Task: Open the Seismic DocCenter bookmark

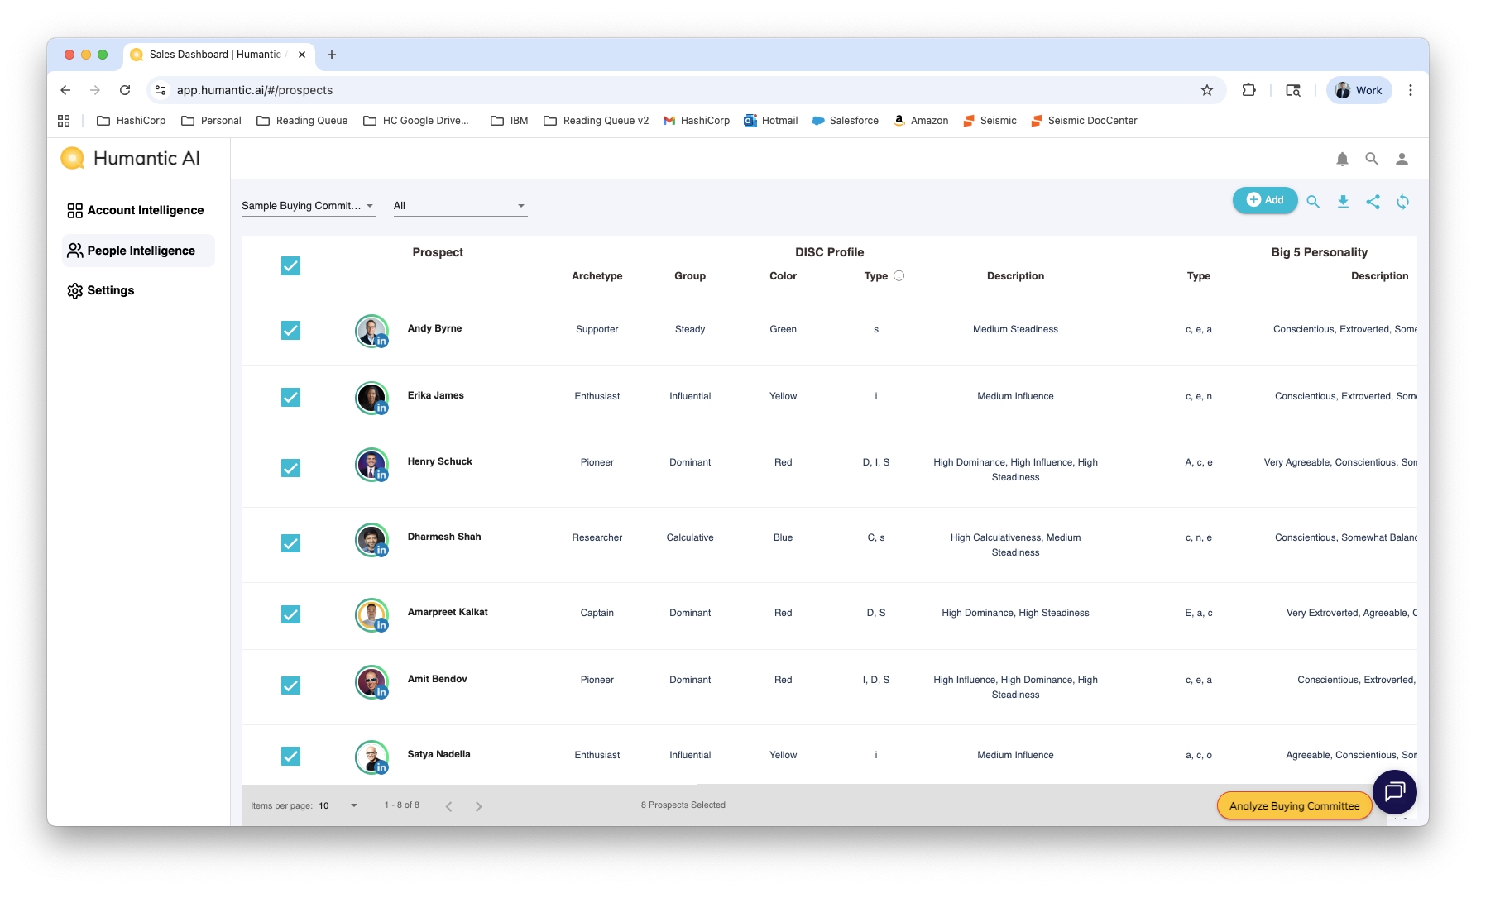Action: click(1084, 121)
